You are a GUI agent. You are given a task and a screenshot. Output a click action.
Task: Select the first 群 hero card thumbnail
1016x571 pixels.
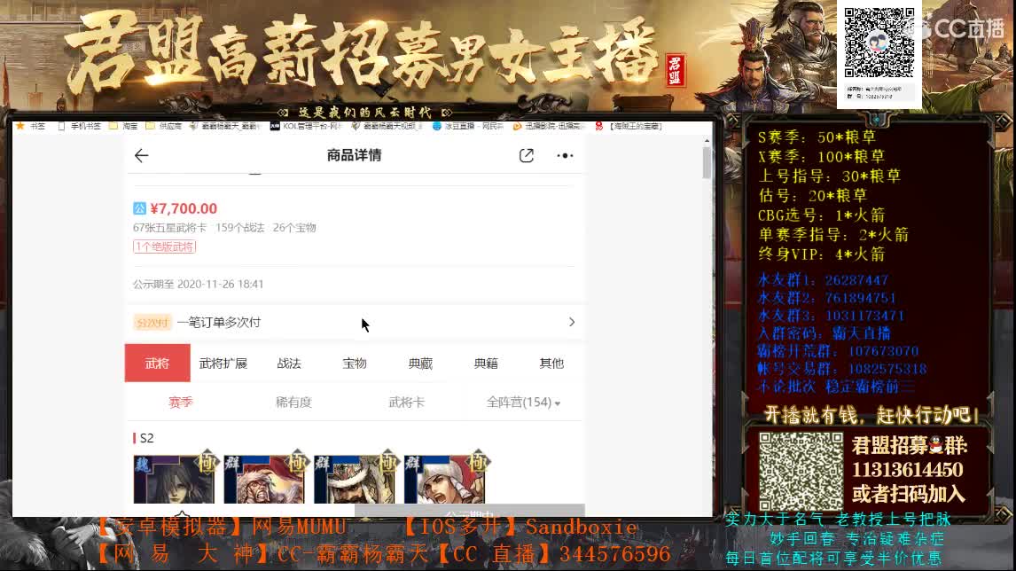click(263, 478)
